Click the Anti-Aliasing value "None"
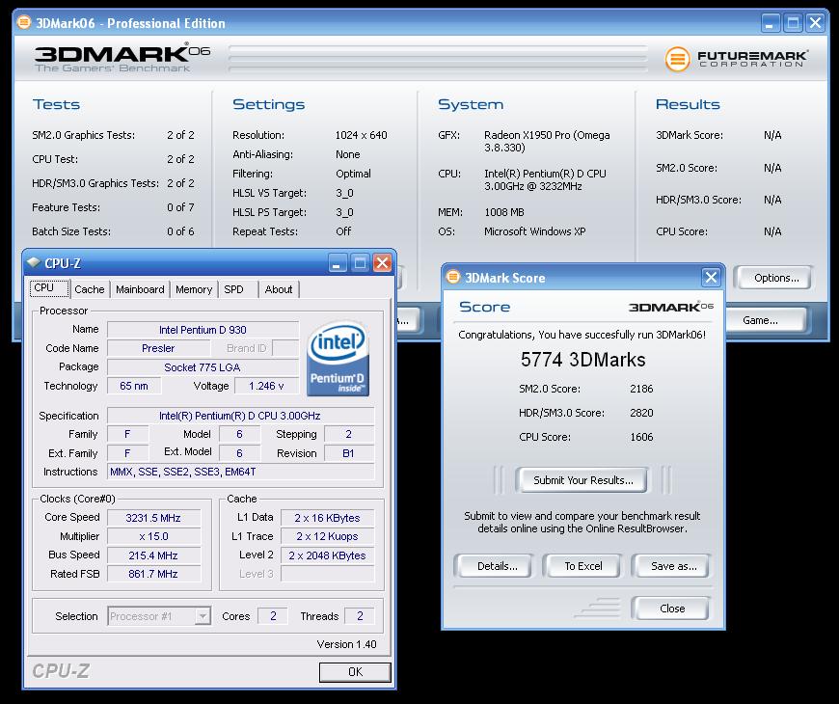 (x=348, y=154)
